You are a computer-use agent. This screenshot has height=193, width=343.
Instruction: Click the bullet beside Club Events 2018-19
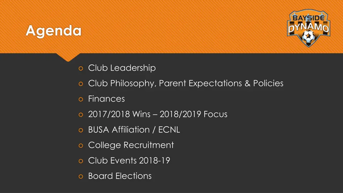click(x=81, y=161)
